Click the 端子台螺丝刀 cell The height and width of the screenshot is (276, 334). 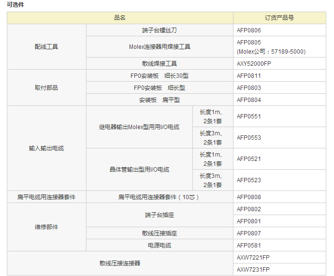coord(160,30)
